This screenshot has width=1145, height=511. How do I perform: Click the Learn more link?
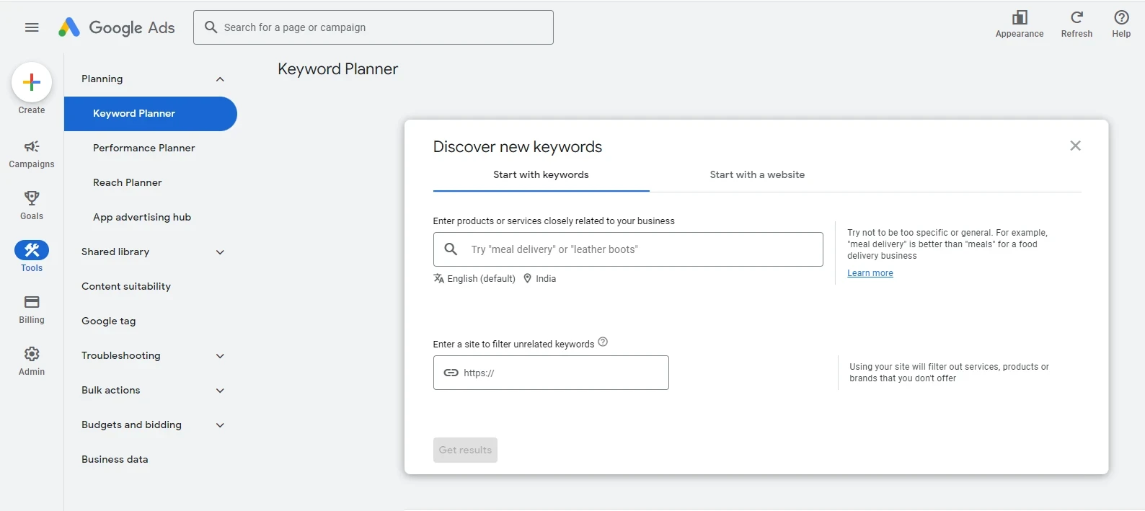870,273
